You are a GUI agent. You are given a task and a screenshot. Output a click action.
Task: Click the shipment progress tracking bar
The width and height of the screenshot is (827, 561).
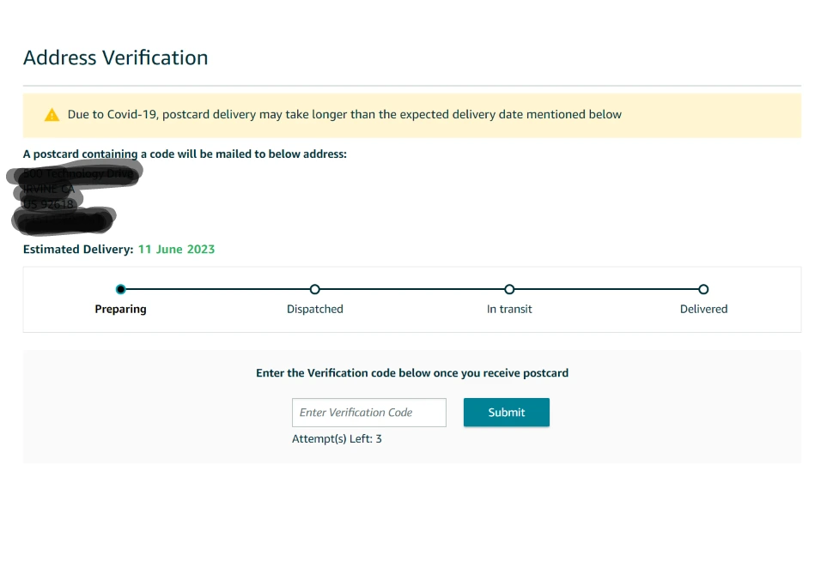412,289
